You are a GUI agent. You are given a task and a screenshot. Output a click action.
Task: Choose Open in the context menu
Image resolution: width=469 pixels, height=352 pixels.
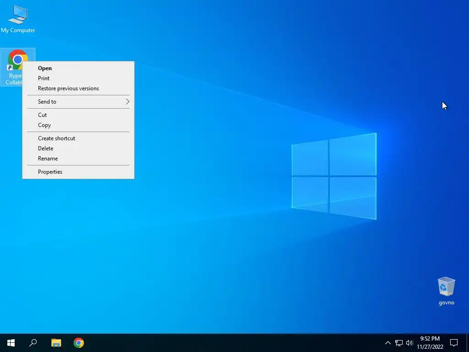(x=78, y=68)
